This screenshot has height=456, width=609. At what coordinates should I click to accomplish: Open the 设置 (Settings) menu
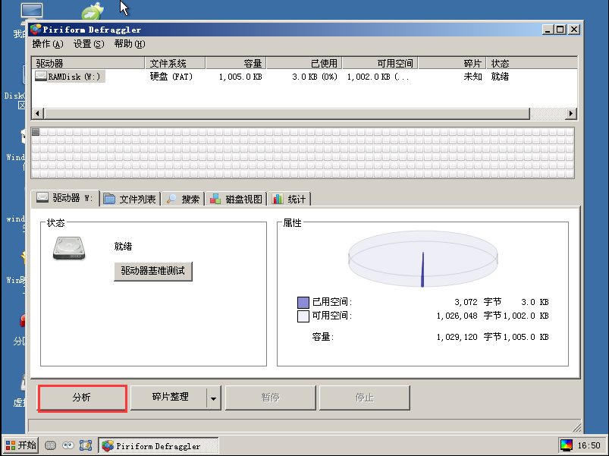click(x=87, y=44)
